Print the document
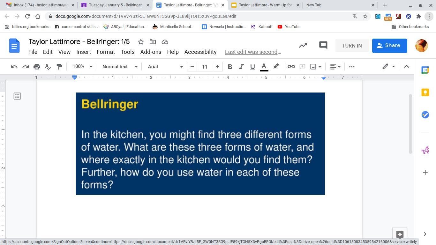Image resolution: width=436 pixels, height=245 pixels. pyautogui.click(x=37, y=67)
